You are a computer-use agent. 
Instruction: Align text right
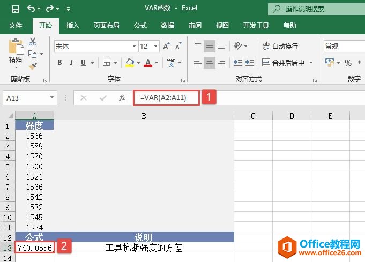tap(221, 63)
